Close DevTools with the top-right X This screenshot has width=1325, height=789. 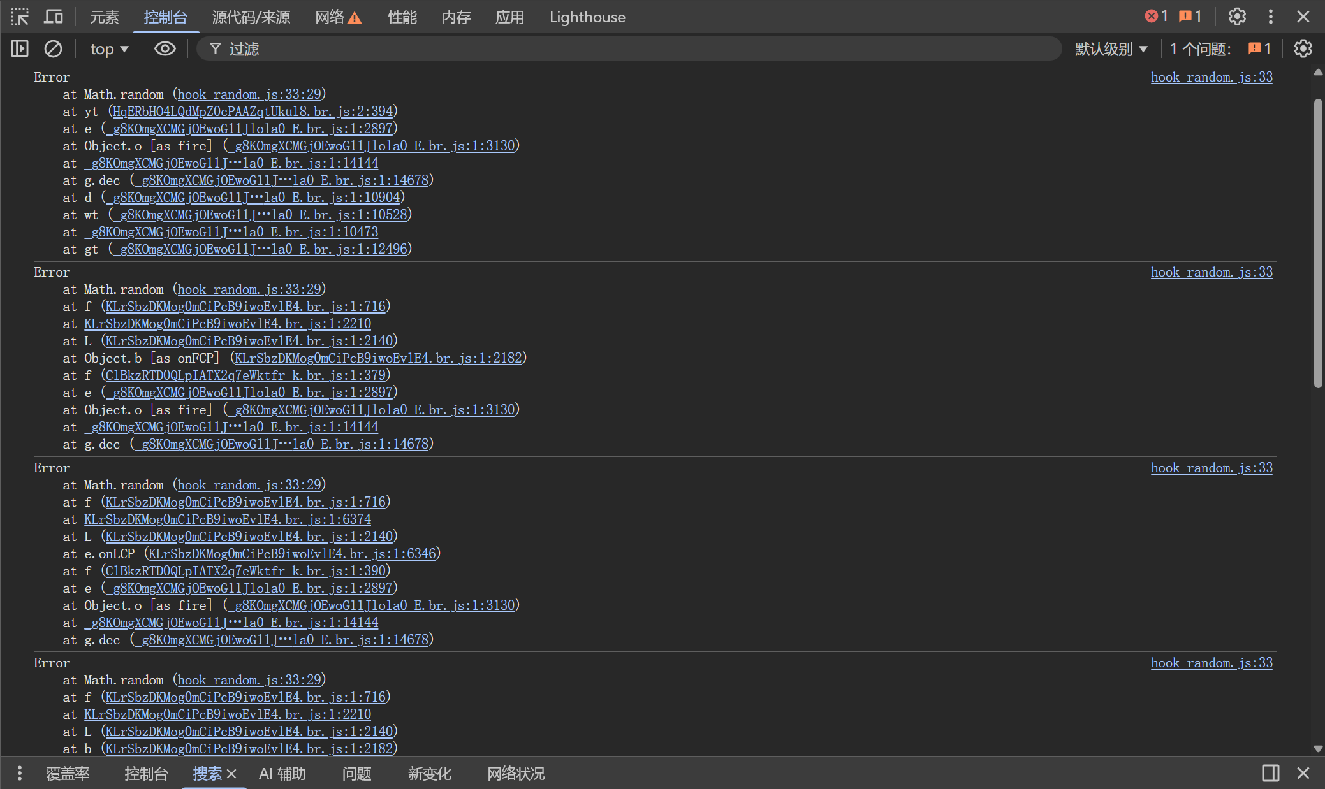(x=1303, y=17)
